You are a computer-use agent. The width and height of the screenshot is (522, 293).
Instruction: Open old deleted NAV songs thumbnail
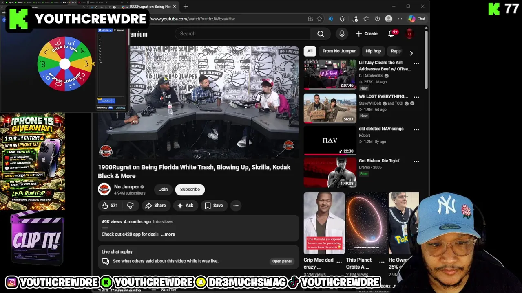(330, 140)
